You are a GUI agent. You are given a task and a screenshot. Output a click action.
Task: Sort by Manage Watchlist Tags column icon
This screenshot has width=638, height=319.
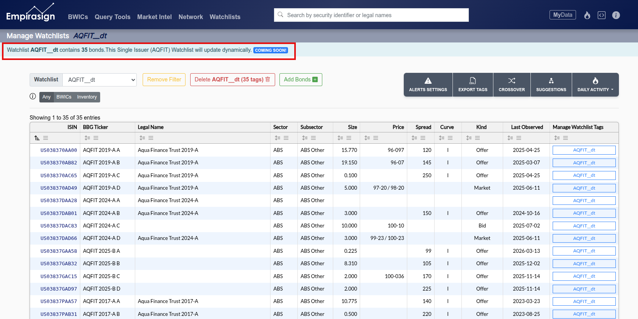557,138
